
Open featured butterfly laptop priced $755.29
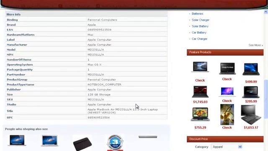point(200,114)
